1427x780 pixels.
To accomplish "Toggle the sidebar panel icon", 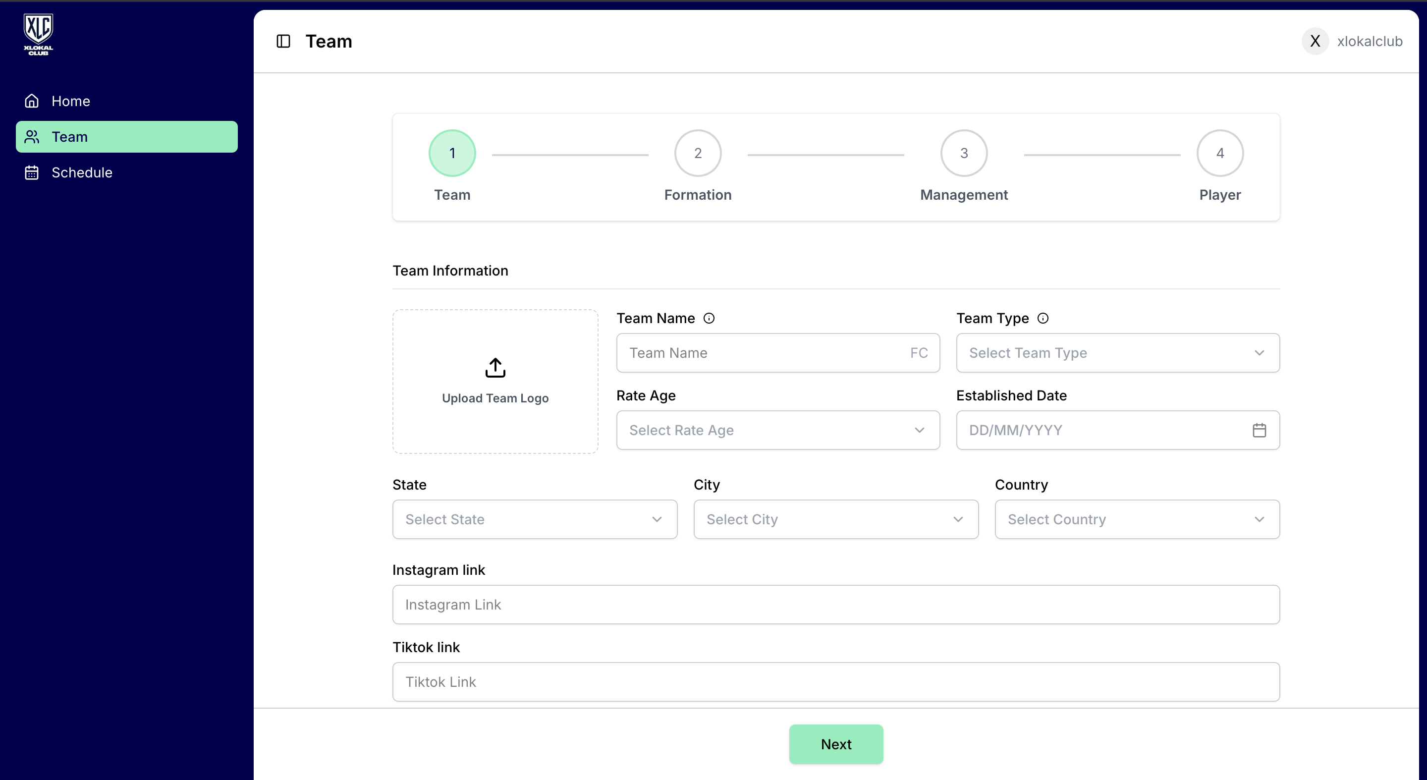I will point(283,42).
